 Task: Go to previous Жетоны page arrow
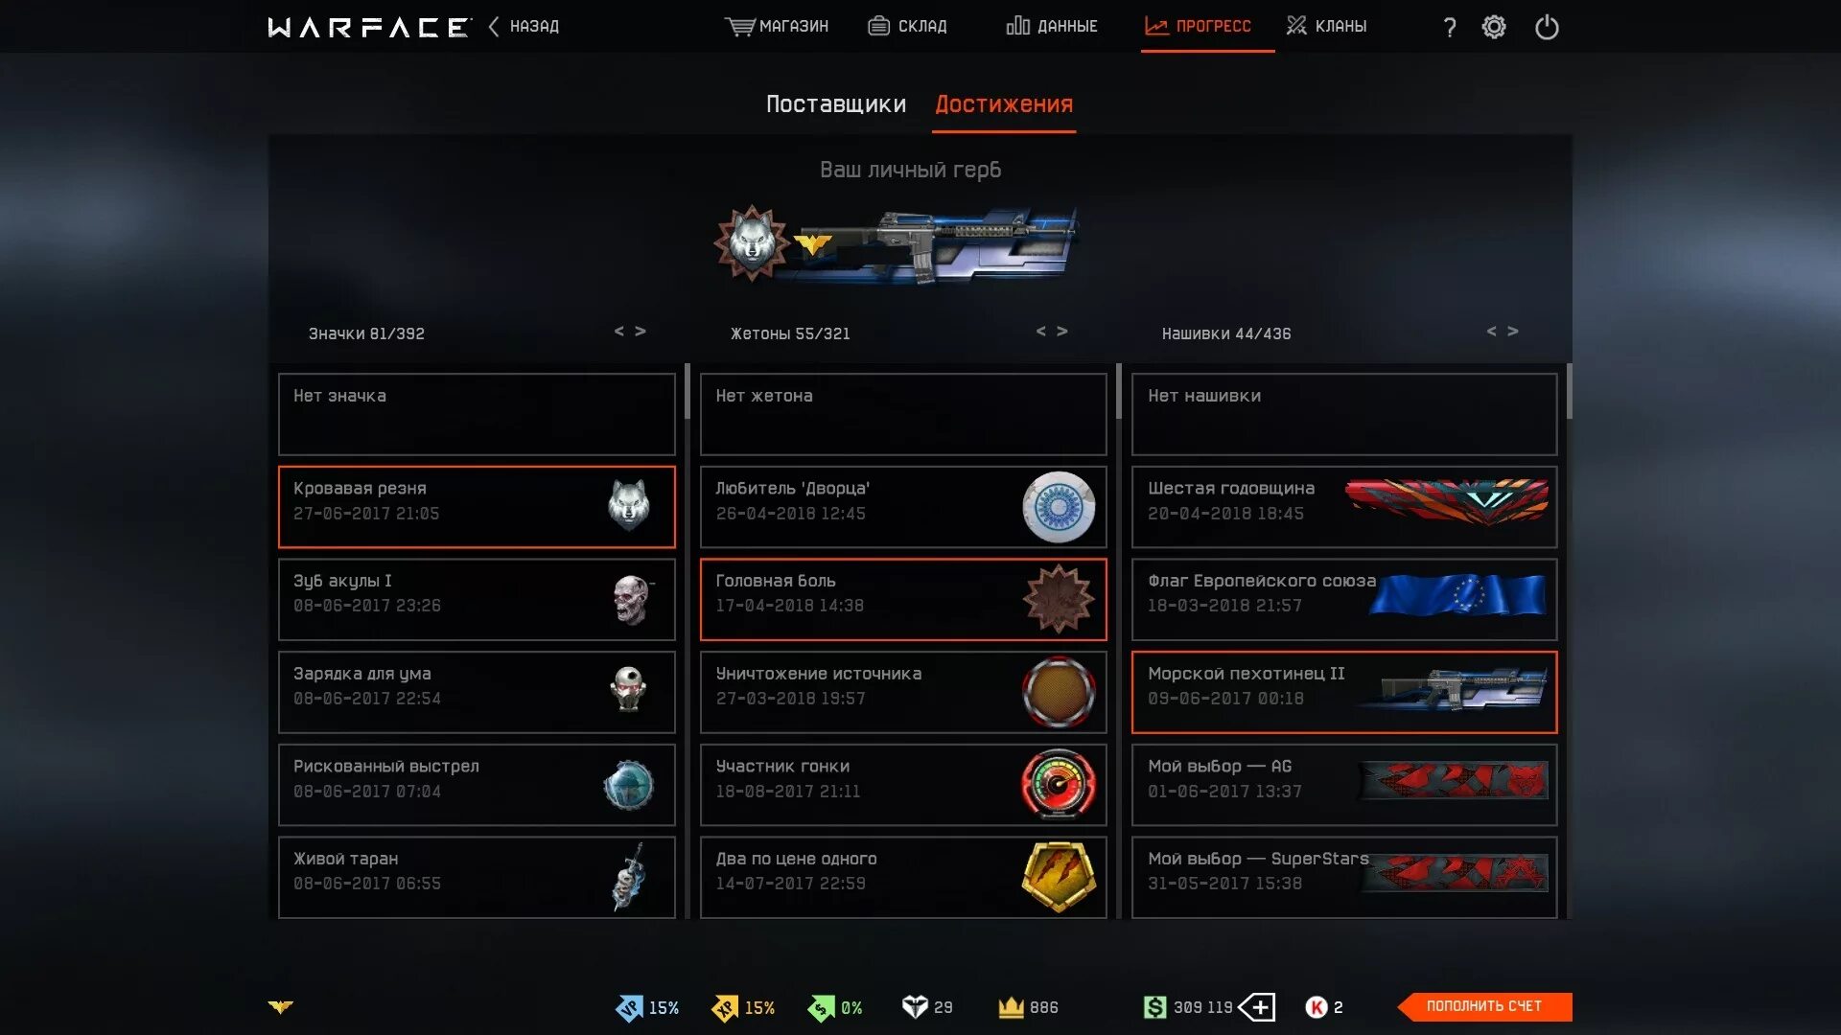pos(1041,332)
